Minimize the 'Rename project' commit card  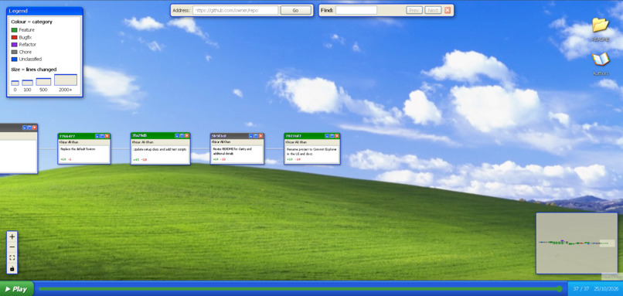click(x=327, y=136)
